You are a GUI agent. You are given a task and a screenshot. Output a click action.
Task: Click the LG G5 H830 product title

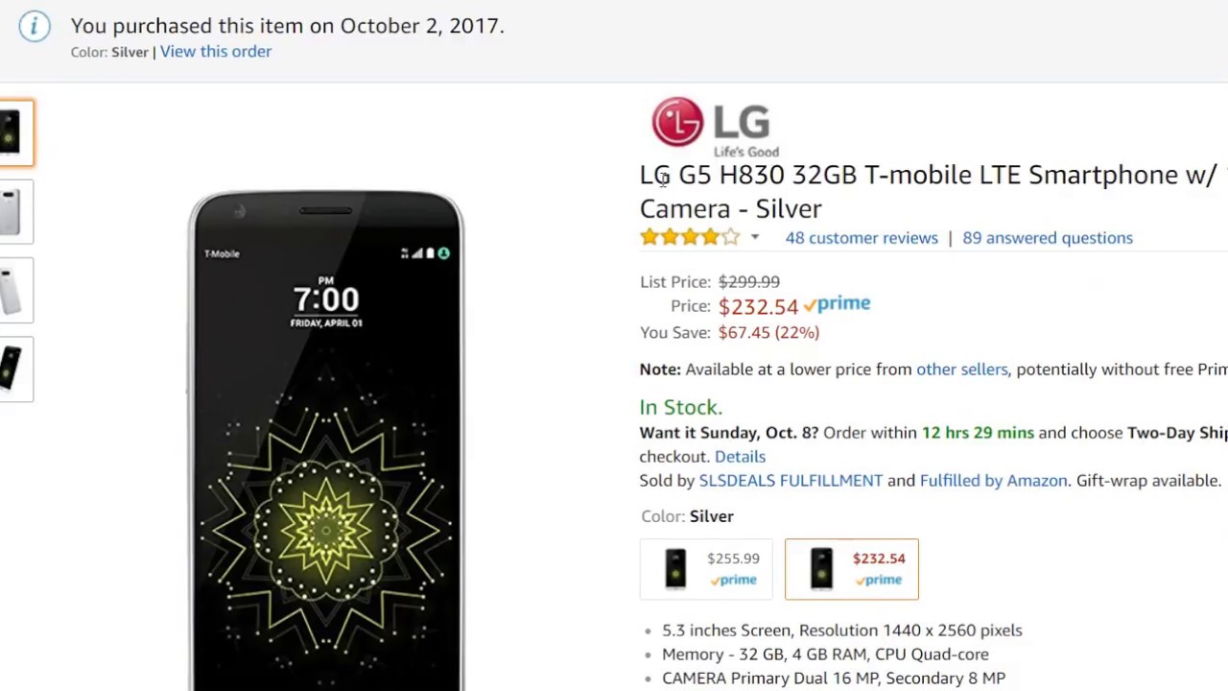click(929, 192)
